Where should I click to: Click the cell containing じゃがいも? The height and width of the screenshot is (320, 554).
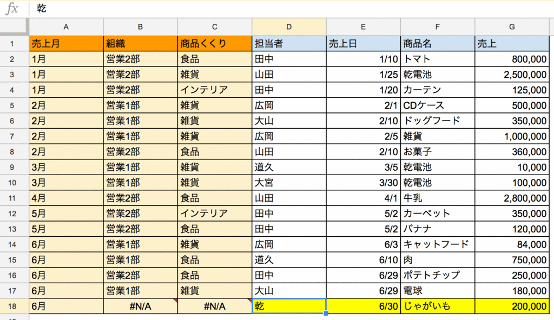[438, 306]
